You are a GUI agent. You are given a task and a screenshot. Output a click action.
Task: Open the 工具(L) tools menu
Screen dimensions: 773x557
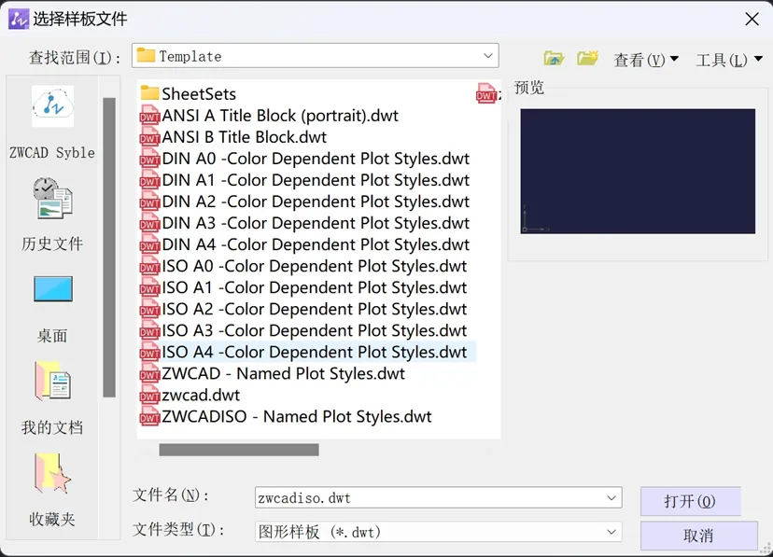(728, 60)
